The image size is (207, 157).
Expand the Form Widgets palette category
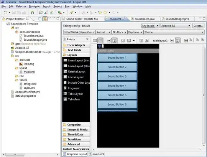(76, 45)
